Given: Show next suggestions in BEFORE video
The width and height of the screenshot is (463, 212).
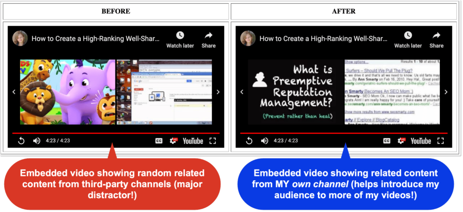Looking at the screenshot, I should point(218,92).
